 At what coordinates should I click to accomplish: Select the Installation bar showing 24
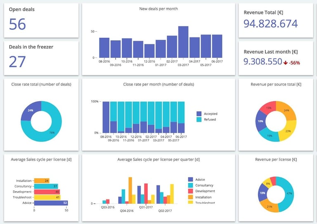click(x=42, y=181)
